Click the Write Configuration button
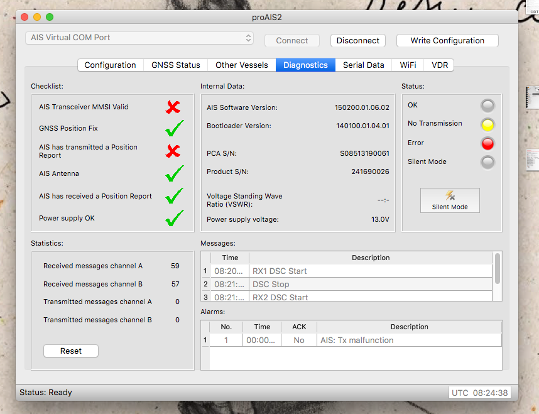This screenshot has height=414, width=539. pyautogui.click(x=447, y=41)
